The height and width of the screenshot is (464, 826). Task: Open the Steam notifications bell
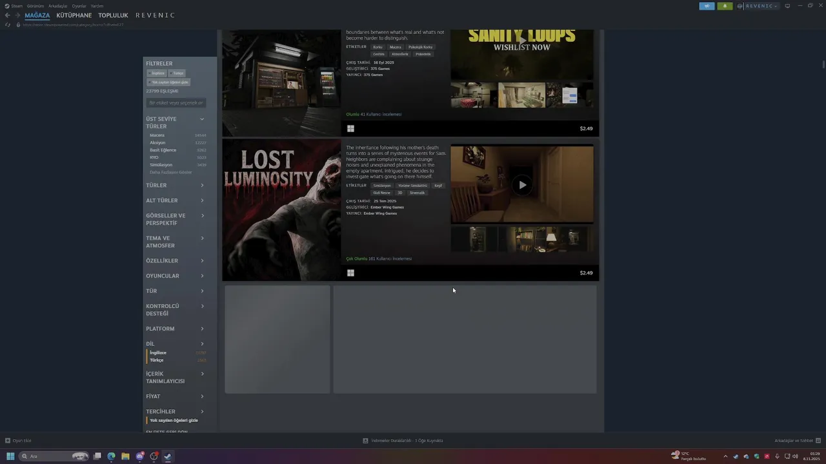725,6
